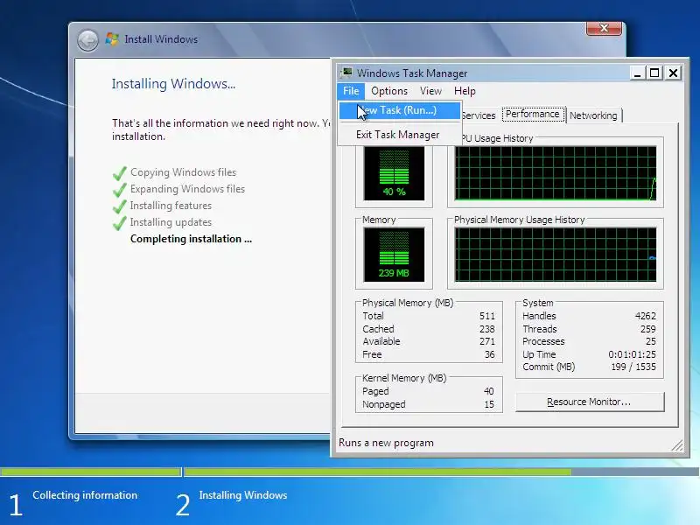This screenshot has width=700, height=525.
Task: Click the Expanding Windows files checkmark
Action: 120,189
